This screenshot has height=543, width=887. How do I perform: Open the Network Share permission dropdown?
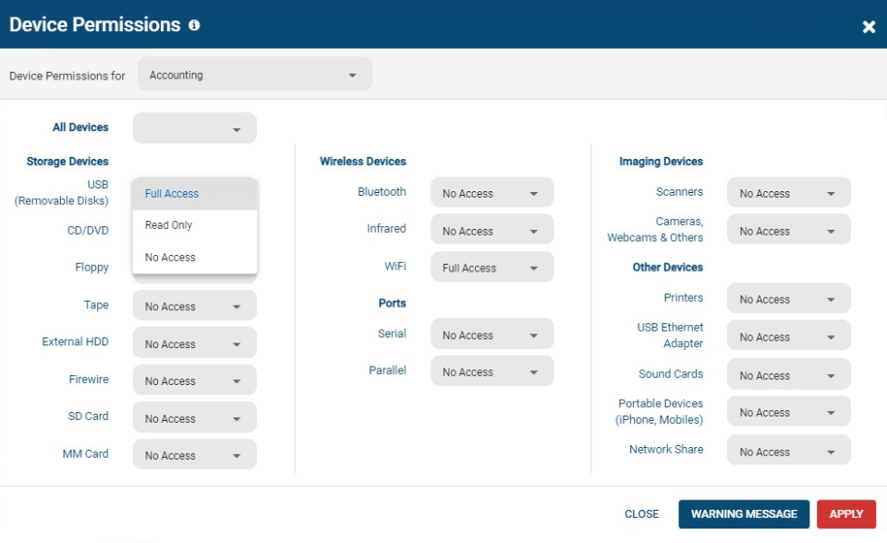[788, 451]
